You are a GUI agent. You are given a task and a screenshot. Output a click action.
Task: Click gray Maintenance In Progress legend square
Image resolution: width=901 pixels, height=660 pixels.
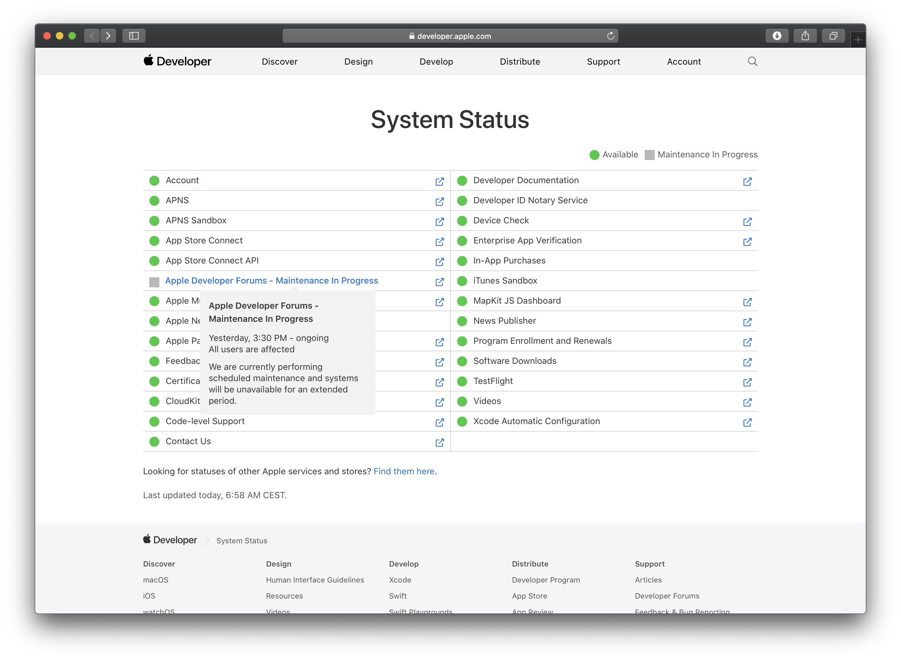pos(649,155)
